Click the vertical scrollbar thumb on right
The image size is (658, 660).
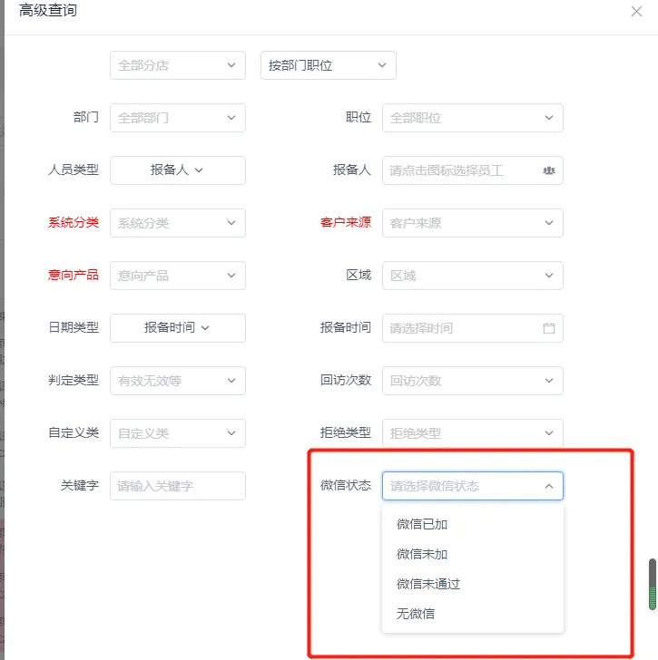click(651, 584)
